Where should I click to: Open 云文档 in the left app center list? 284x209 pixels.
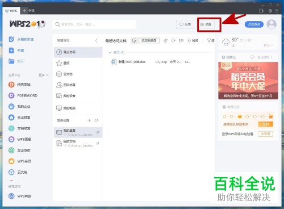pos(18,172)
